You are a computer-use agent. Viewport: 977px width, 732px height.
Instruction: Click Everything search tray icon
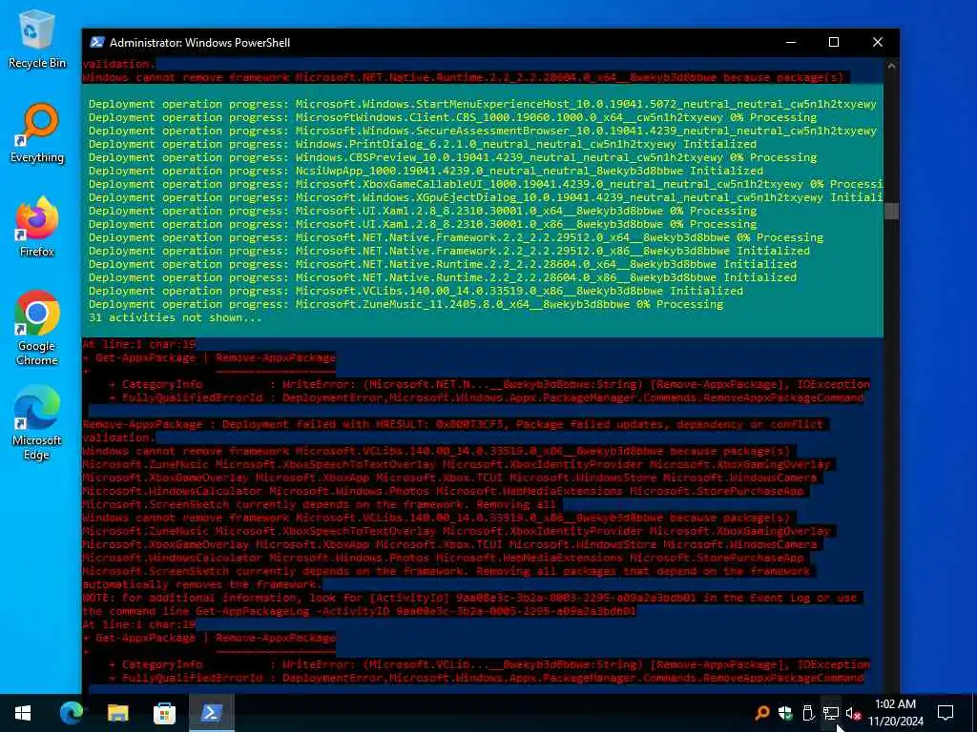pos(761,713)
